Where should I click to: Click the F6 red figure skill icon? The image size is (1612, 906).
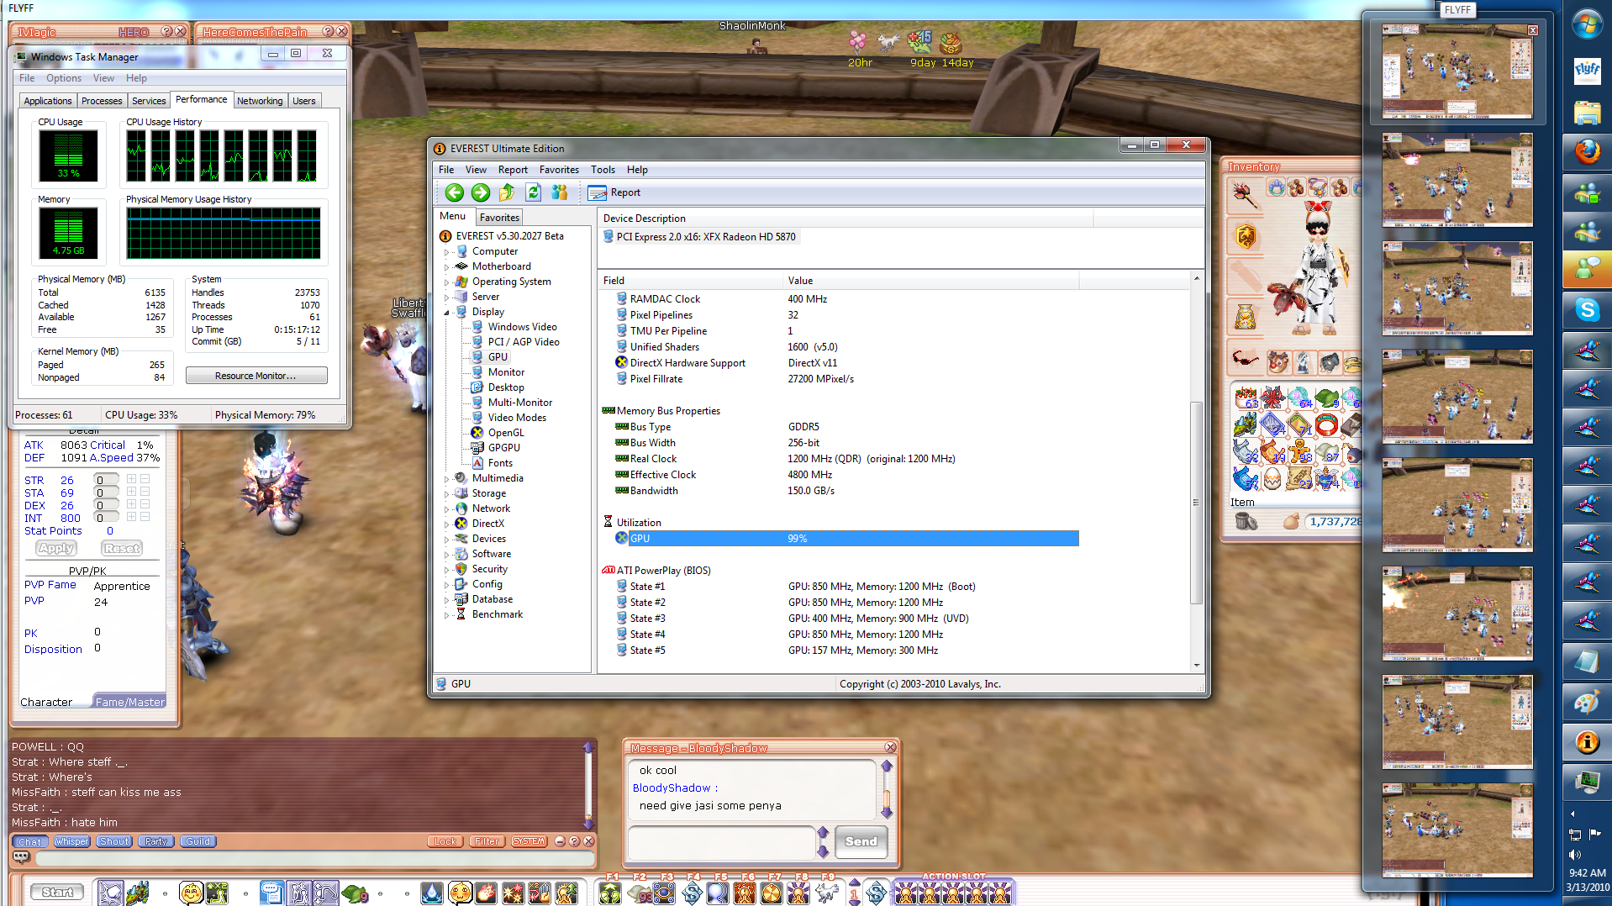[x=745, y=893]
